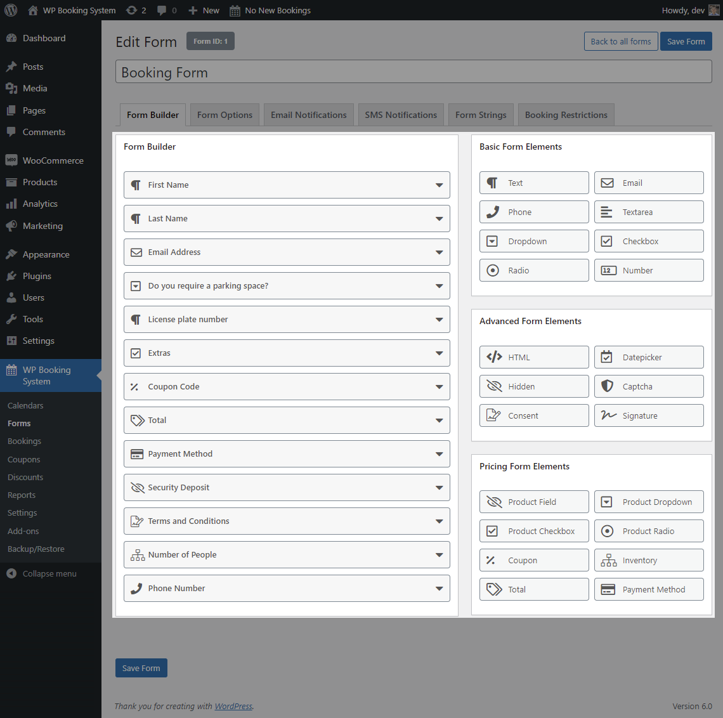This screenshot has height=718, width=723.
Task: Click the Dashboard gauge icon in sidebar
Action: (x=11, y=38)
